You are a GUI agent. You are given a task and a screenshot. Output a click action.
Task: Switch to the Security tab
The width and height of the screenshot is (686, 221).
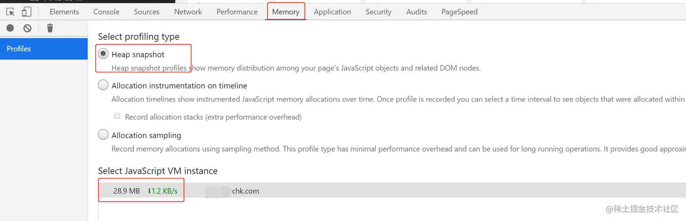tap(378, 12)
